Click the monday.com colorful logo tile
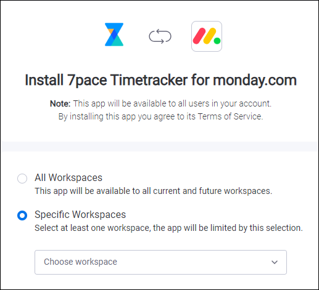The width and height of the screenshot is (319, 290). [x=207, y=36]
